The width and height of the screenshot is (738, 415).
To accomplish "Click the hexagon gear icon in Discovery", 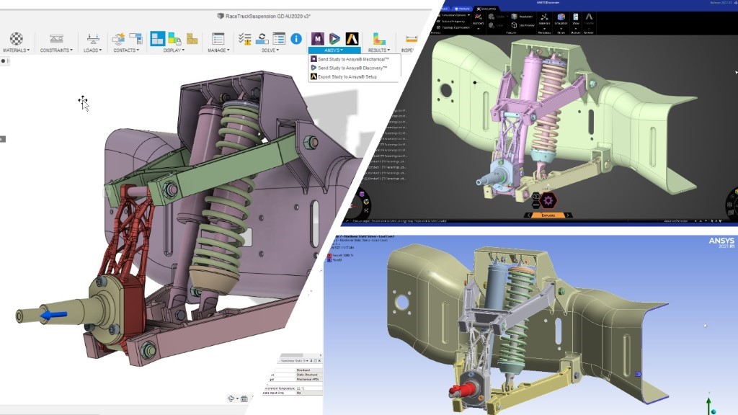I will [x=548, y=201].
